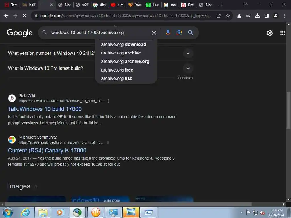The width and height of the screenshot is (291, 218).
Task: Select suggestion 'archive.org archive'
Action: (126, 53)
